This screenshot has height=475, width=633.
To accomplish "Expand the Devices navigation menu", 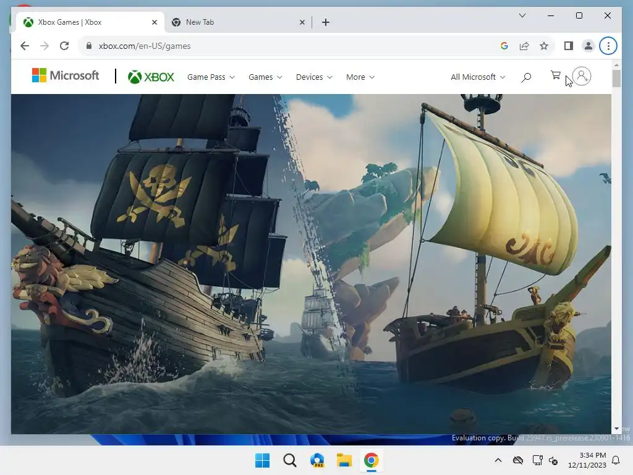I will (x=314, y=77).
